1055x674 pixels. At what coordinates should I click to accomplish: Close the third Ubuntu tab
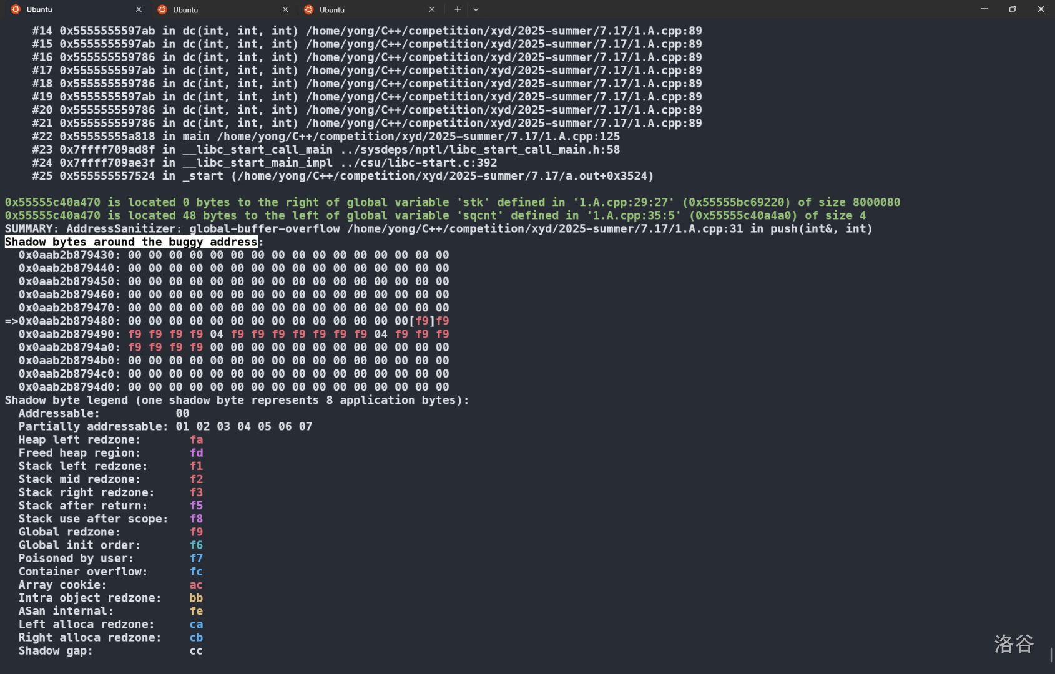point(431,9)
